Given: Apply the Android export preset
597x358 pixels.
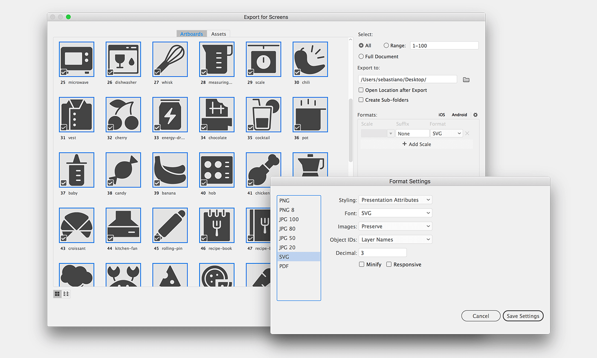Looking at the screenshot, I should pyautogui.click(x=459, y=115).
